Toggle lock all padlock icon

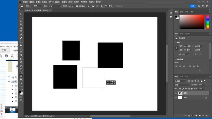click(192, 89)
